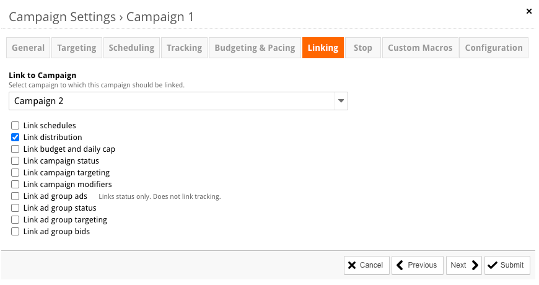
Task: Go to the Custom Macros tab
Action: pyautogui.click(x=420, y=48)
